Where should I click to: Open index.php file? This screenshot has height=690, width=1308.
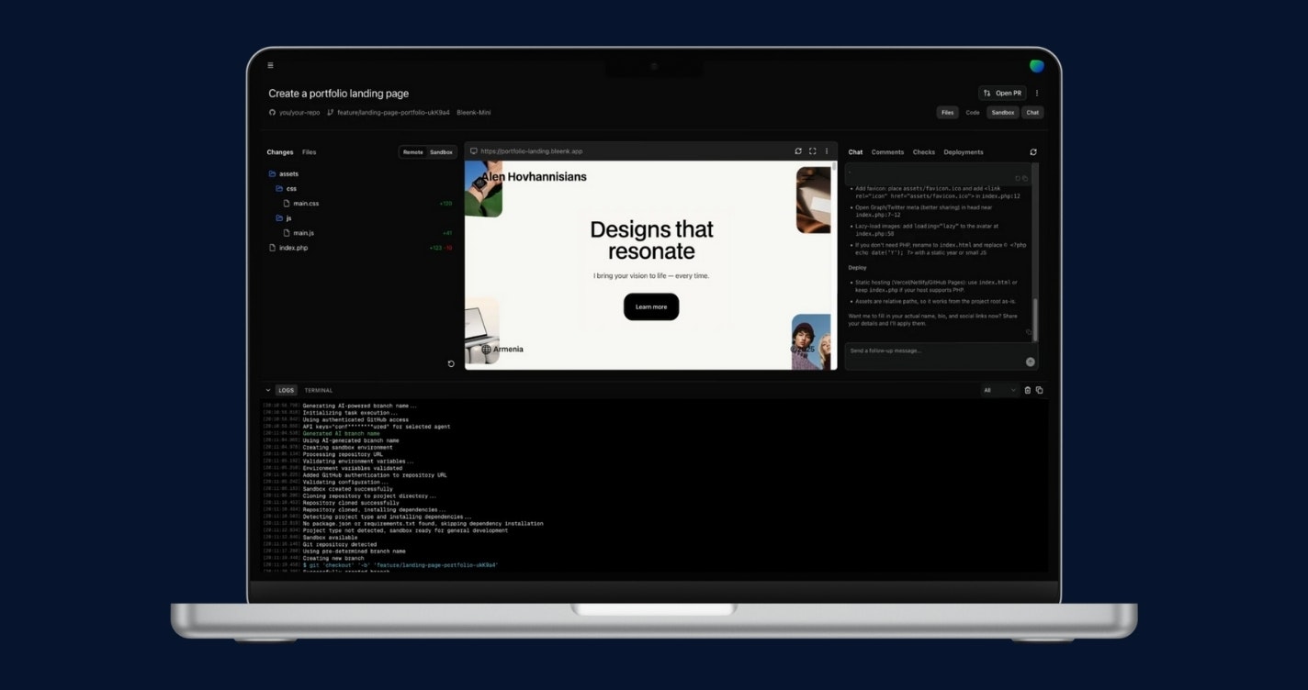[x=288, y=248]
